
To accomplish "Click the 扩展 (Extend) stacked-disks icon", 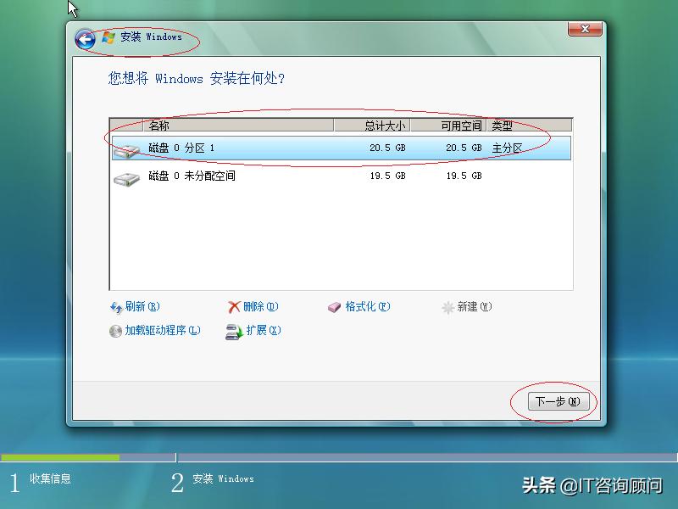I will click(x=233, y=331).
